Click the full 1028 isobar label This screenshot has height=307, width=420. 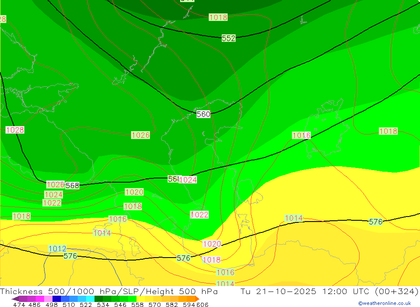[15, 130]
